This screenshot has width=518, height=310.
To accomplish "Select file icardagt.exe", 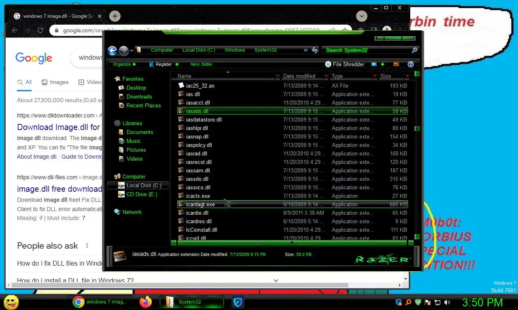I will (200, 204).
